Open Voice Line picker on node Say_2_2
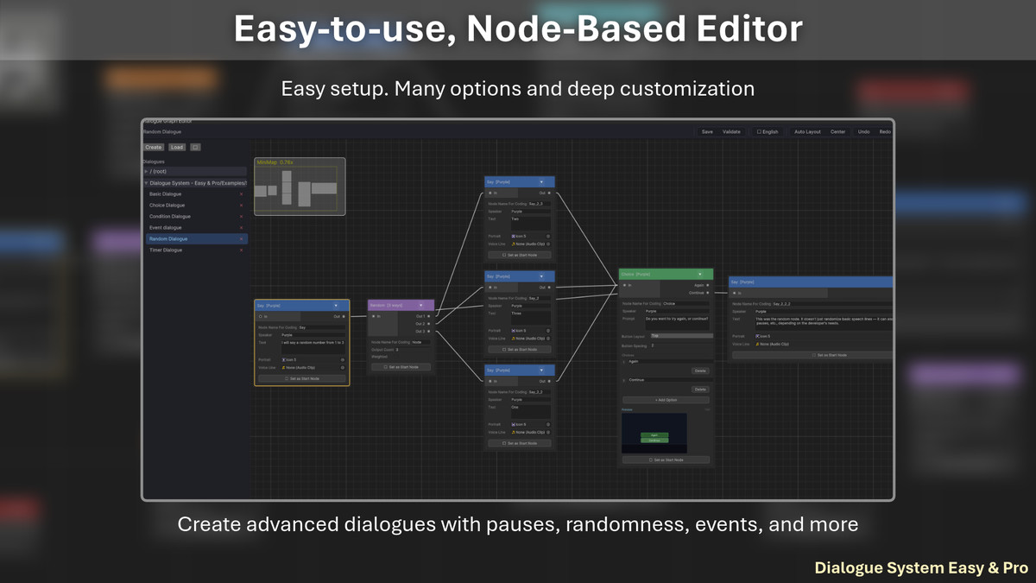 [x=548, y=432]
